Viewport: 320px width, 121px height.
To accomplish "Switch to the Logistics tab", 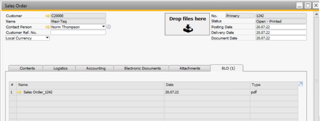I will (60, 69).
